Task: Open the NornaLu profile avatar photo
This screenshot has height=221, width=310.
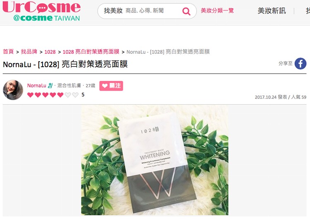Action: point(13,90)
